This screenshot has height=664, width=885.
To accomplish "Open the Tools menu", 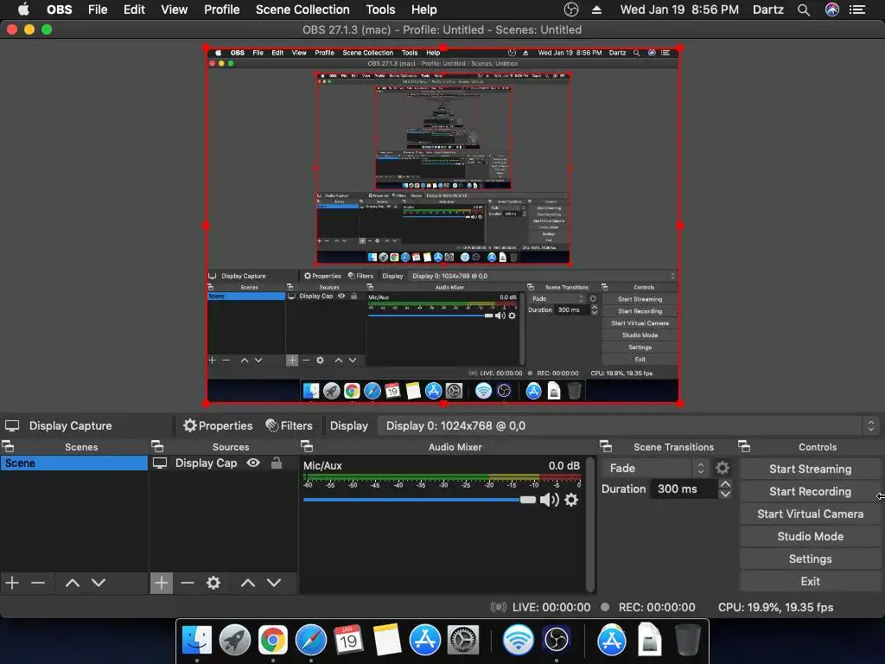I will tap(380, 10).
